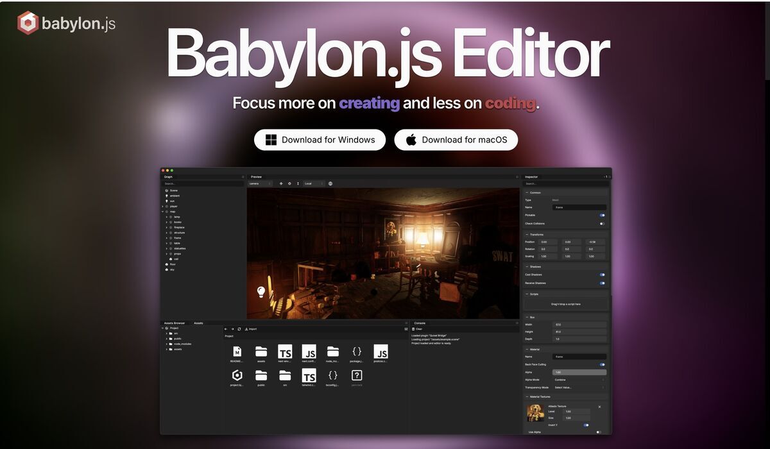
Task: Click the Babylon.js logo
Action: (x=67, y=24)
